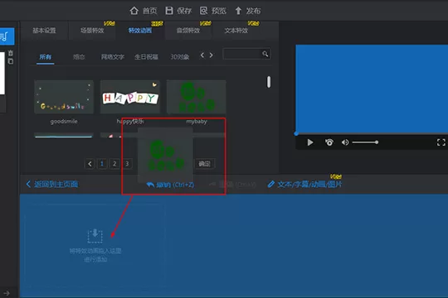This screenshot has width=448, height=298.
Task: Select the mybaby animation thumbnail
Action: click(x=197, y=97)
